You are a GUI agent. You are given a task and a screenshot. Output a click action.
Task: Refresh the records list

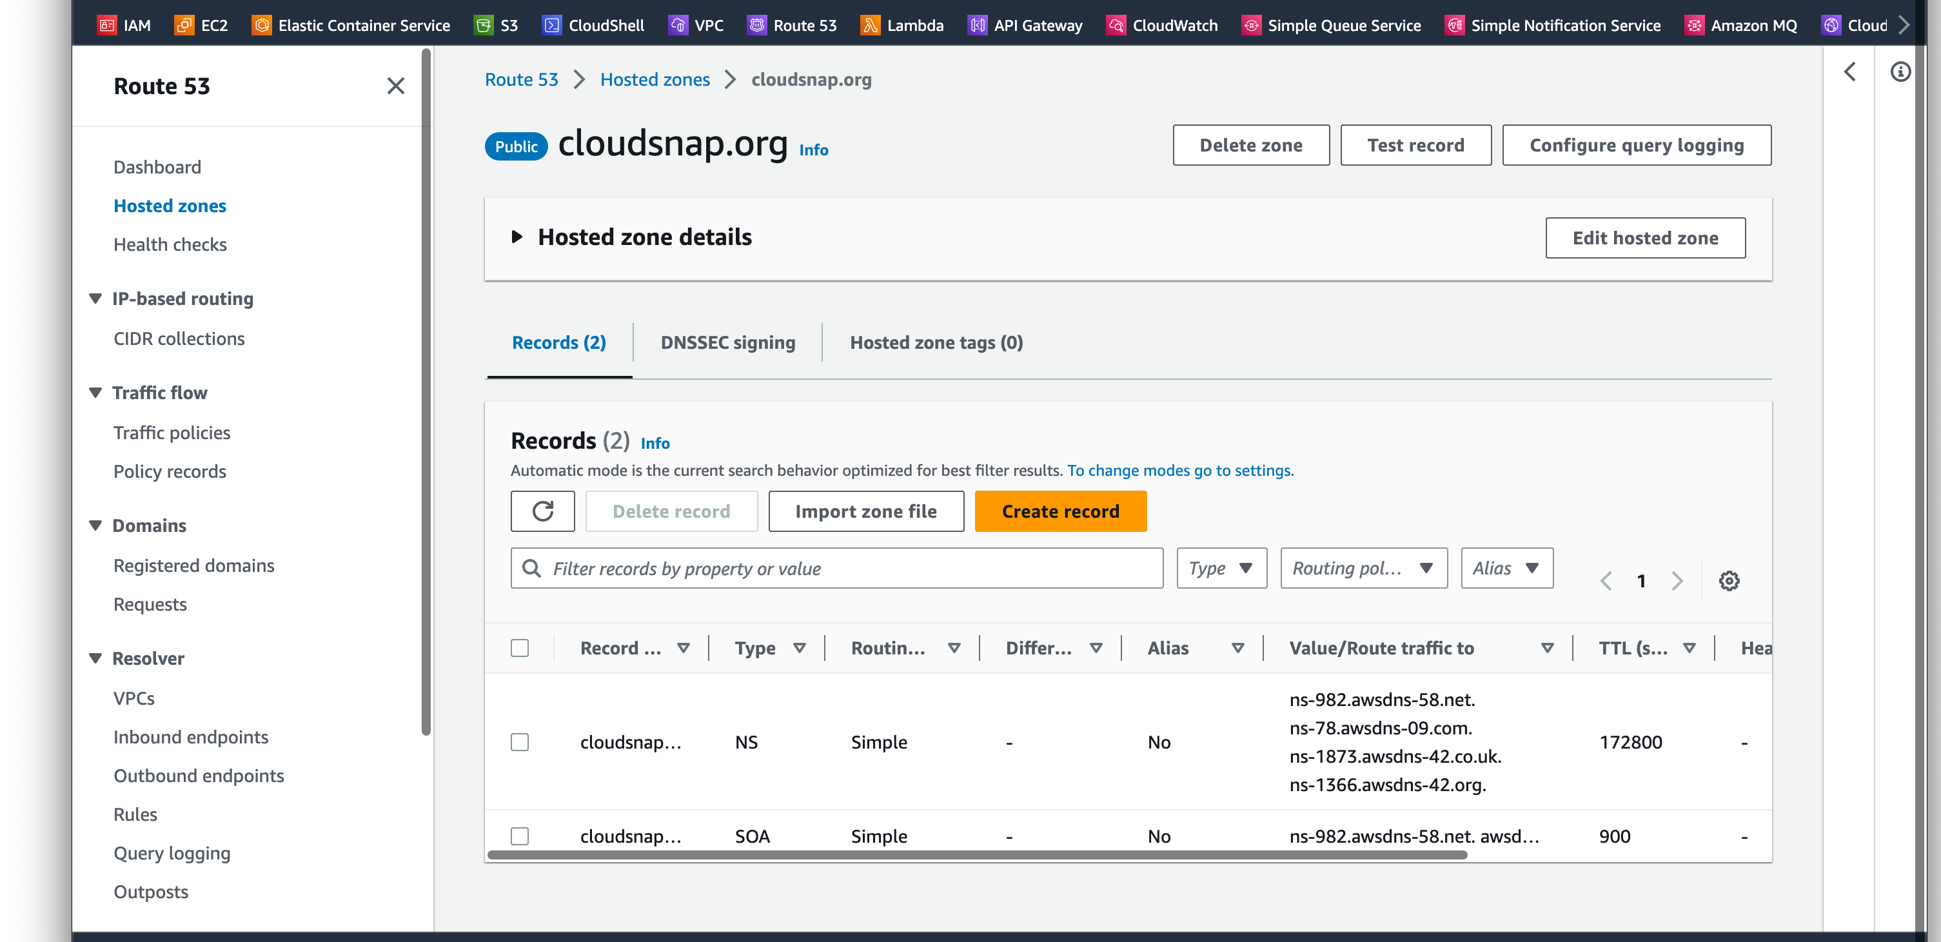pyautogui.click(x=542, y=511)
